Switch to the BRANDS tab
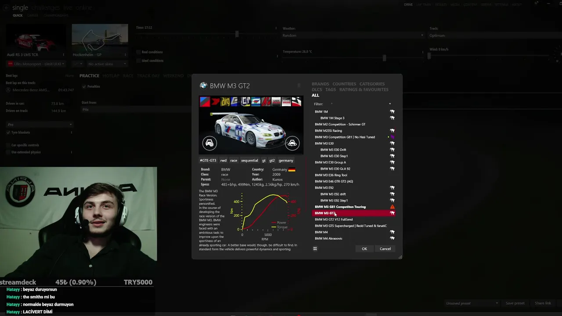This screenshot has width=562, height=316. click(x=320, y=84)
